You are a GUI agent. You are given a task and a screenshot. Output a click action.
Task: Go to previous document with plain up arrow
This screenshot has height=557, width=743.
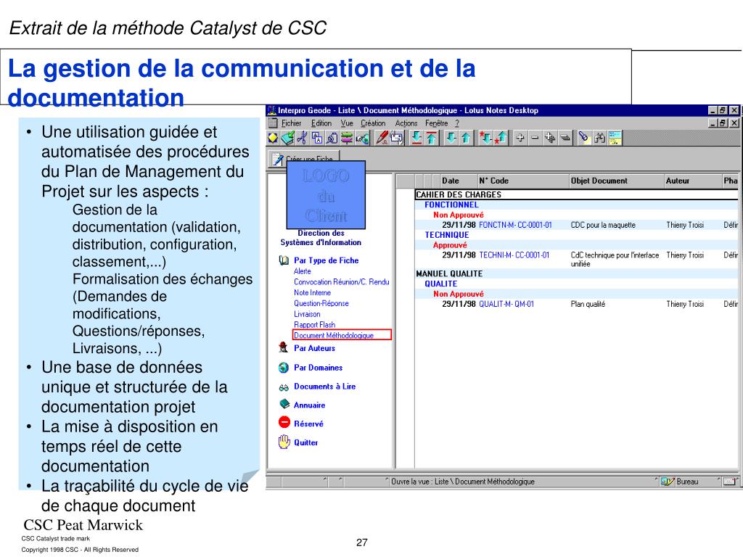[x=467, y=138]
